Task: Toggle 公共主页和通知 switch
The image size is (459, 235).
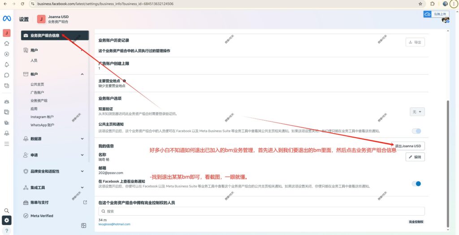Action: click(x=416, y=131)
